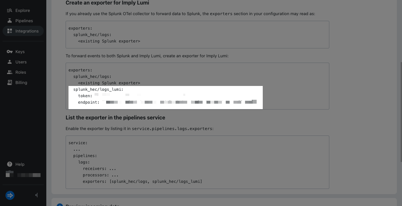Collapse the sidebar with the arrow icon
The width and height of the screenshot is (402, 206).
36,195
